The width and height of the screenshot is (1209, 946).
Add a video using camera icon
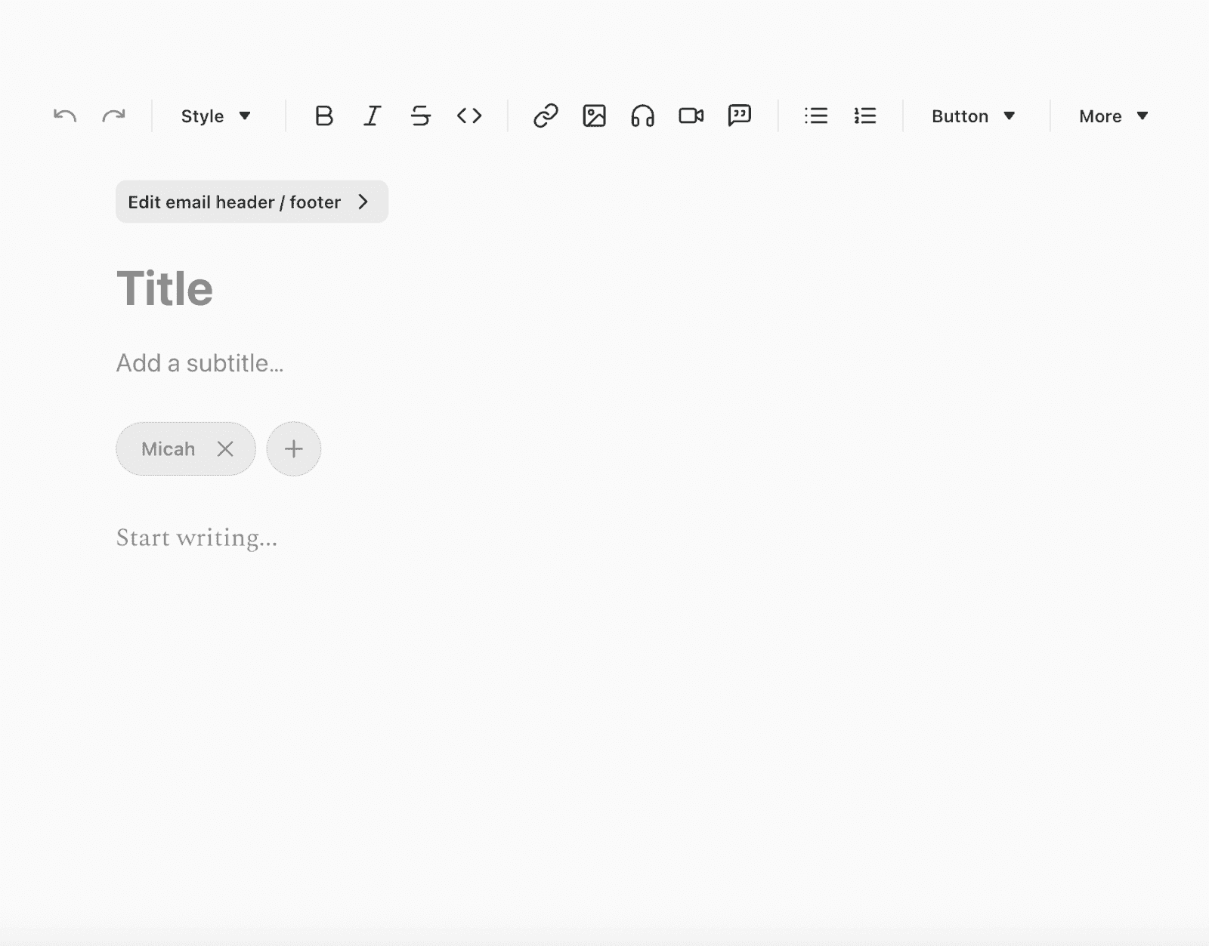tap(691, 116)
